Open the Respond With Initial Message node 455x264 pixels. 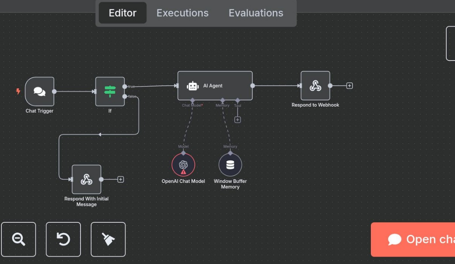click(86, 179)
